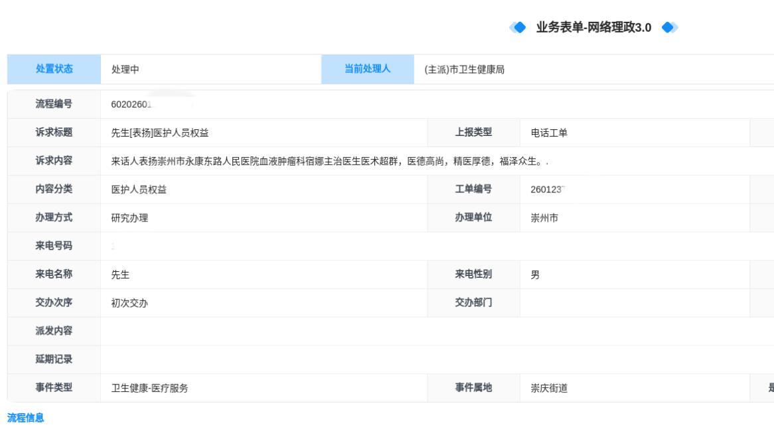Click the 诉求标题 value text
Screen dimensions: 774x427
[160, 133]
